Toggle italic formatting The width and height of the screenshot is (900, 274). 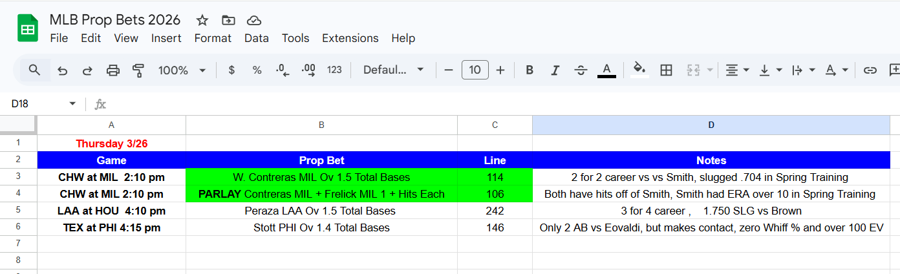point(554,70)
